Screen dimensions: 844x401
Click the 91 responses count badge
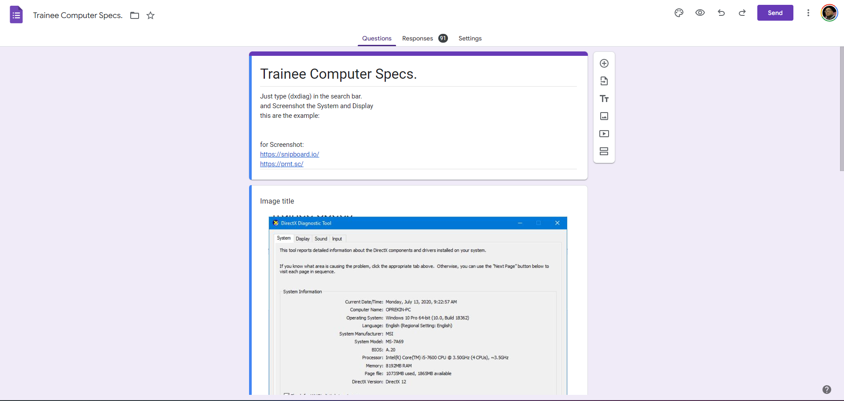(443, 38)
